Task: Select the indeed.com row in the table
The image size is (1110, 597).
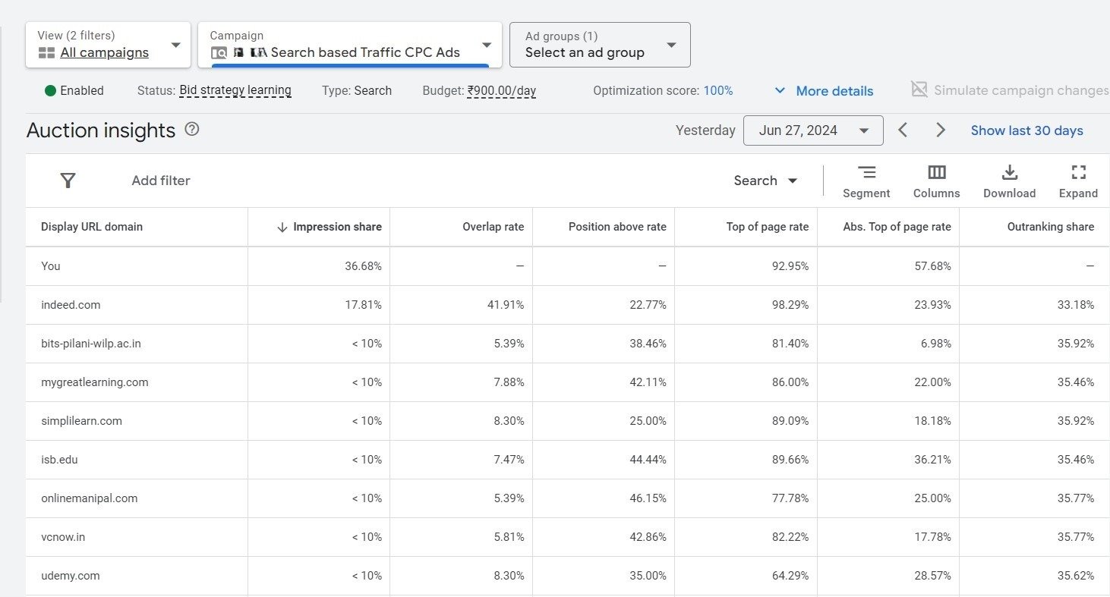Action: click(x=71, y=304)
